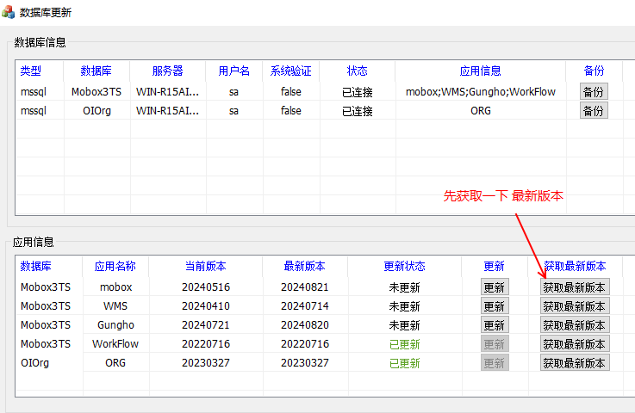This screenshot has width=635, height=413.
Task: Click the 当前版本 column header
Action: [206, 267]
